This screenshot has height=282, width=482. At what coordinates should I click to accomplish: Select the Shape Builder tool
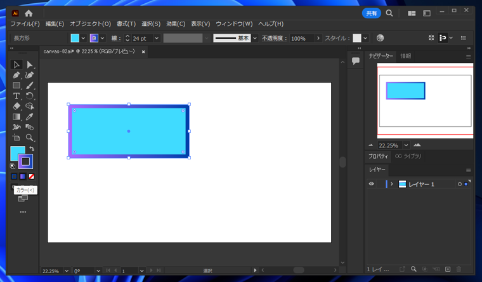[30, 106]
